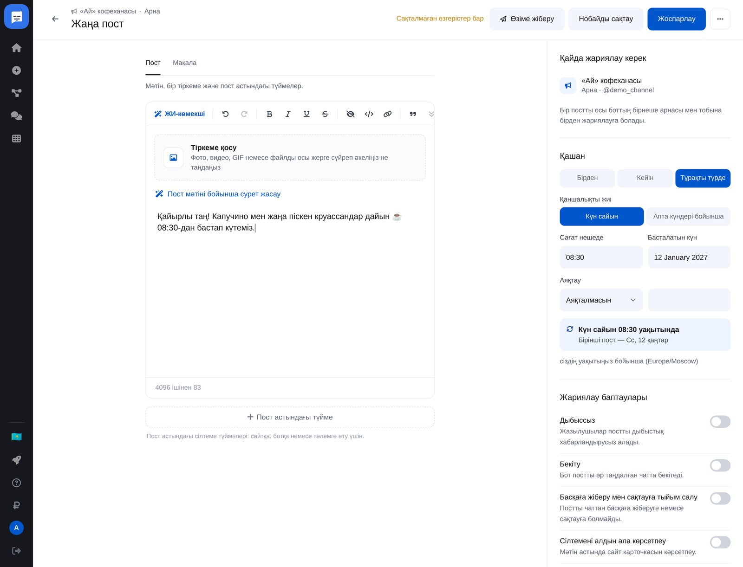This screenshot has width=743, height=567.
Task: Click the Жоспарлау schedule button
Action: pyautogui.click(x=676, y=19)
